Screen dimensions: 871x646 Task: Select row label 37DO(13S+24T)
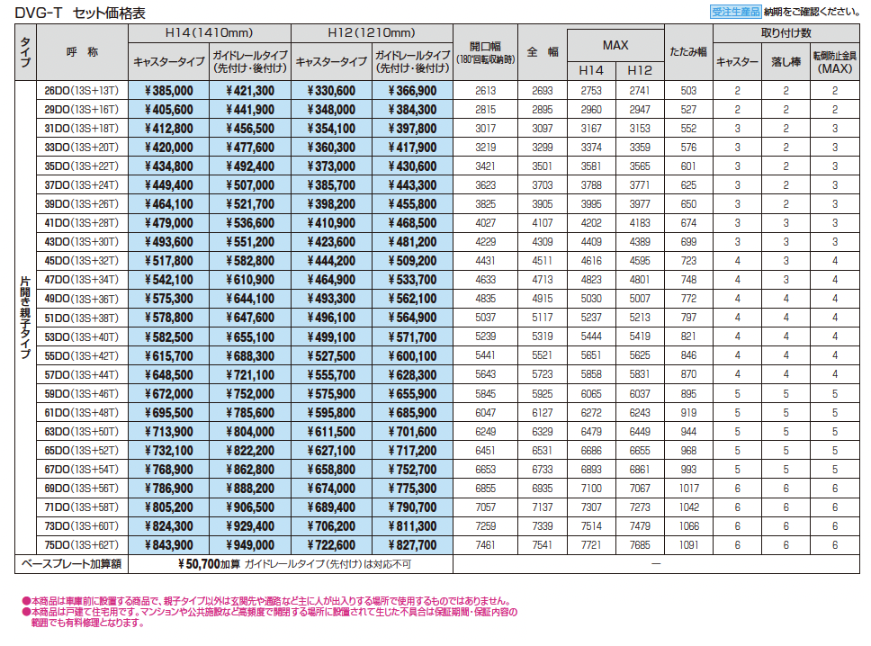click(82, 185)
